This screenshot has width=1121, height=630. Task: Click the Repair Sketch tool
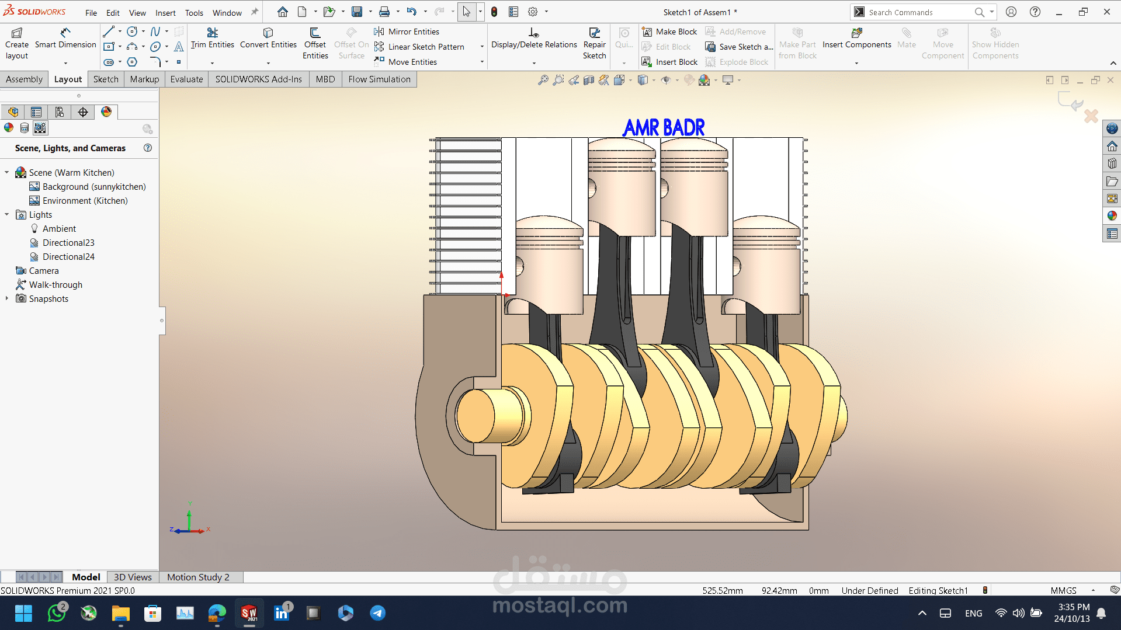pyautogui.click(x=594, y=43)
